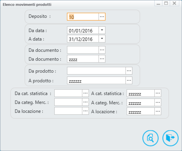
Task: Open Da cat. statistica lookup button
Action: tap(85, 93)
